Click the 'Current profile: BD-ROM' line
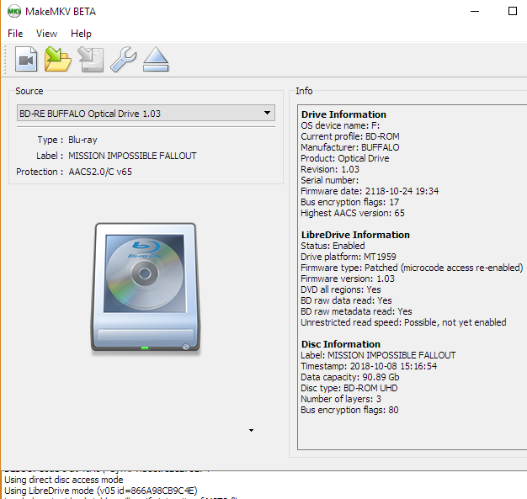 [x=350, y=136]
